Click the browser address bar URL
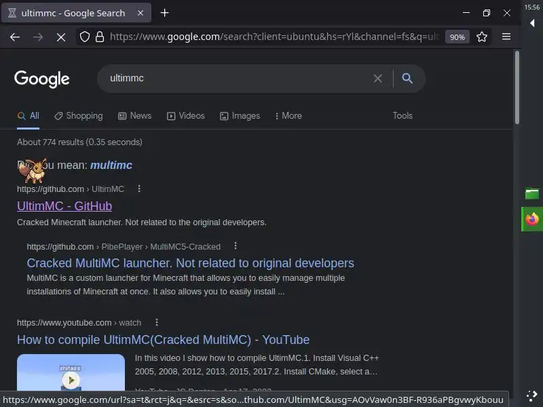This screenshot has height=407, width=543. (x=274, y=37)
